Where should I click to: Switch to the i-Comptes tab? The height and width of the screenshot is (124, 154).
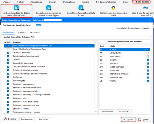point(22,32)
